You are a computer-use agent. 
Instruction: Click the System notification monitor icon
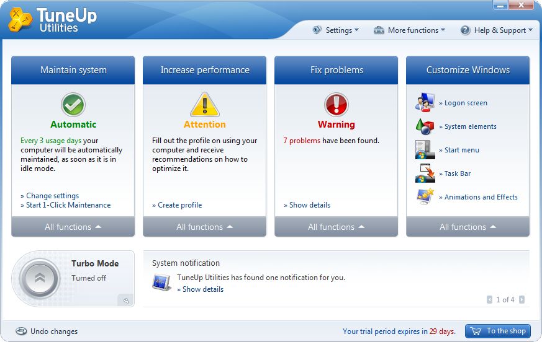[161, 283]
